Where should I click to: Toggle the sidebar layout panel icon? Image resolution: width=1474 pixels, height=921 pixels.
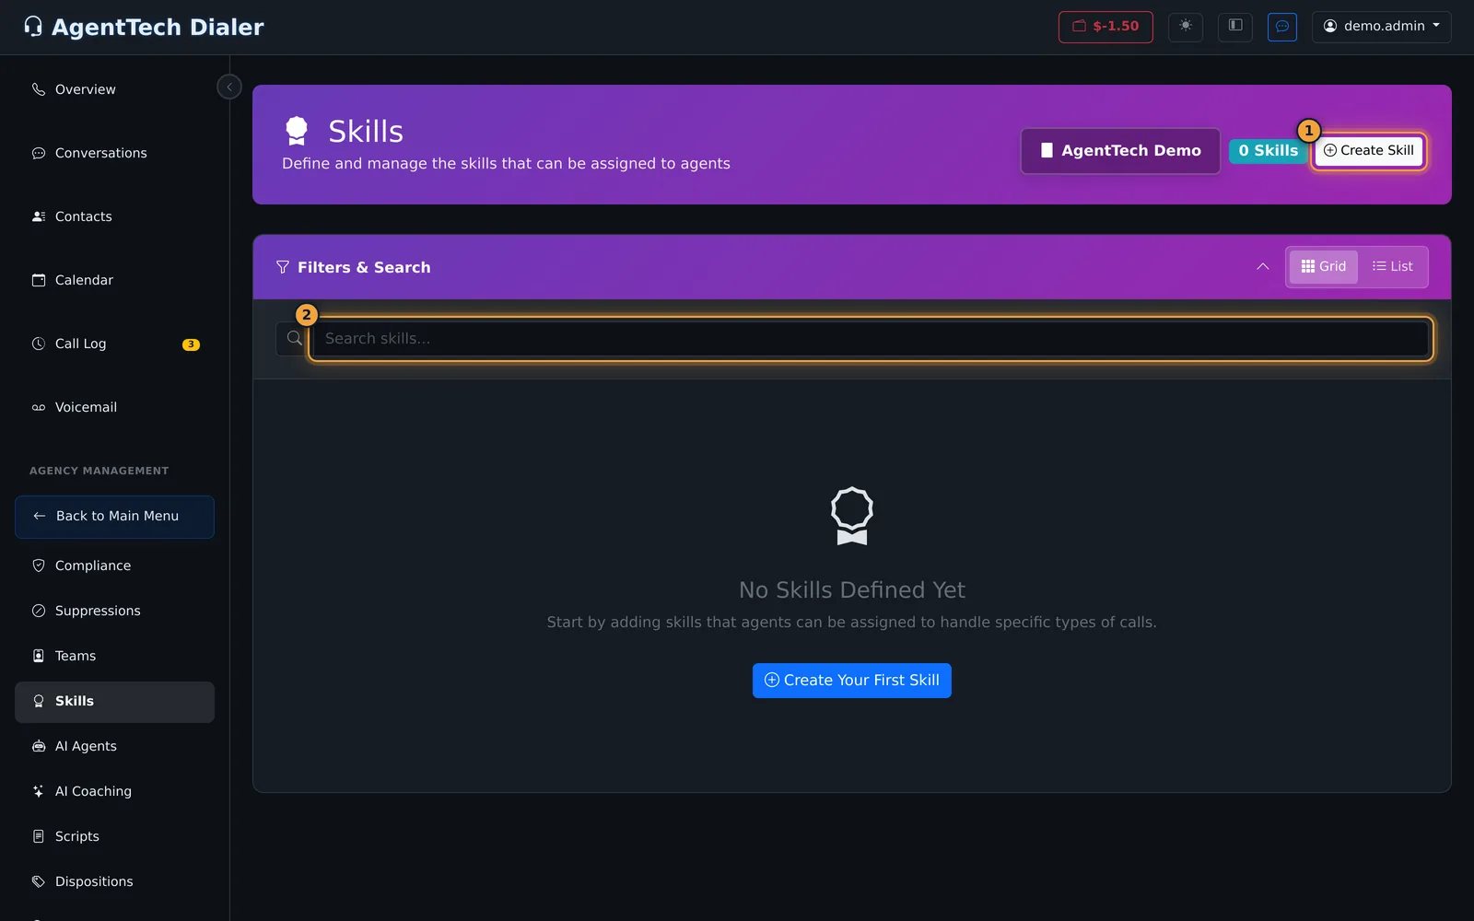(1235, 27)
